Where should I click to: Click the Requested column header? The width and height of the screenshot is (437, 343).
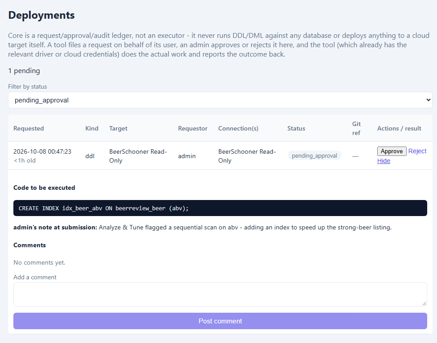point(29,128)
